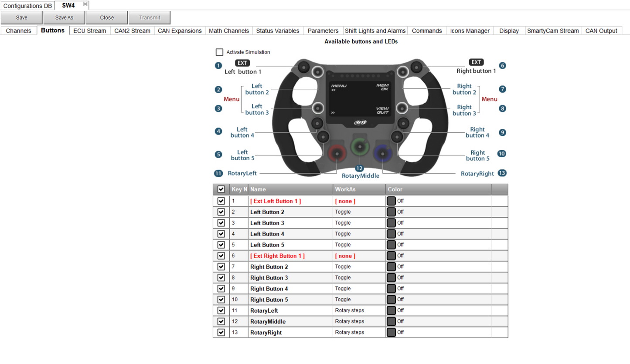Open WorkAs option for RotaryMiddle row
630x364 pixels.
[359, 322]
